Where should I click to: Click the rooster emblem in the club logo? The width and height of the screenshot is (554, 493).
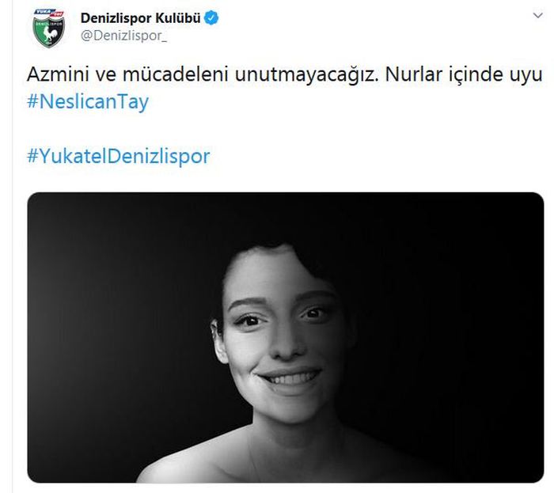[x=49, y=33]
